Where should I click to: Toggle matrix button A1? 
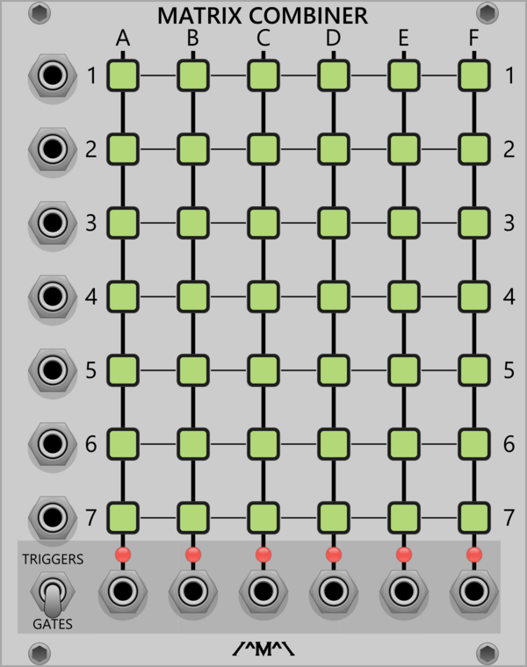point(123,75)
